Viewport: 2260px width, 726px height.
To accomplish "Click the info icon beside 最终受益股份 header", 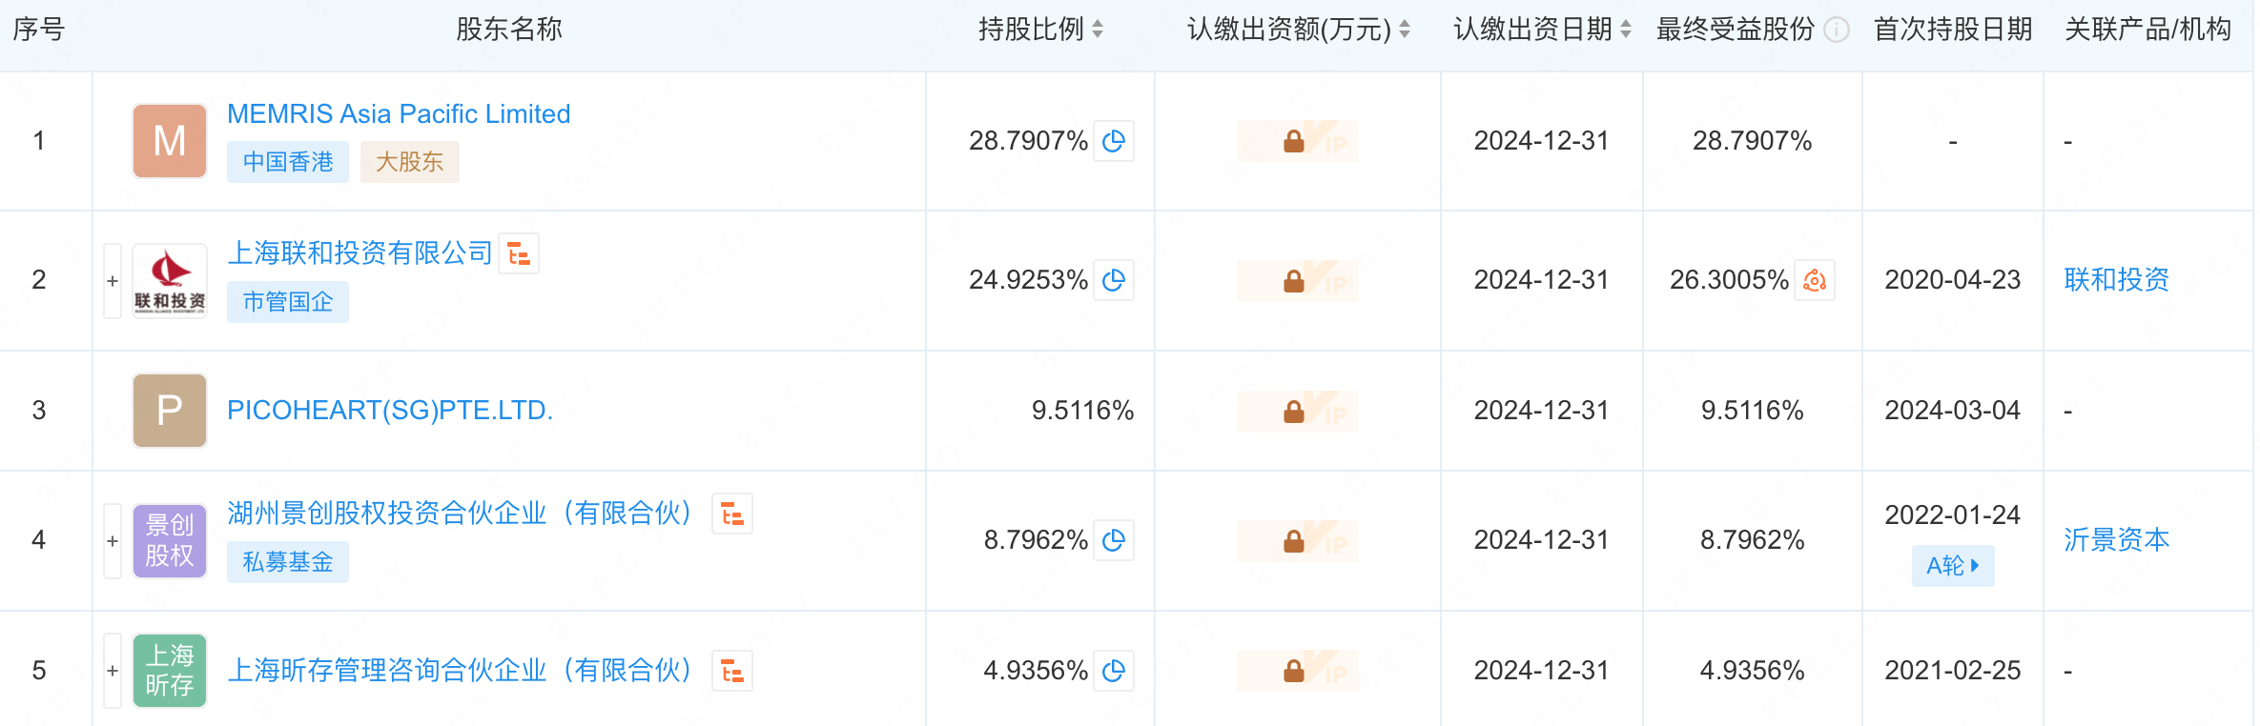I will (1837, 30).
